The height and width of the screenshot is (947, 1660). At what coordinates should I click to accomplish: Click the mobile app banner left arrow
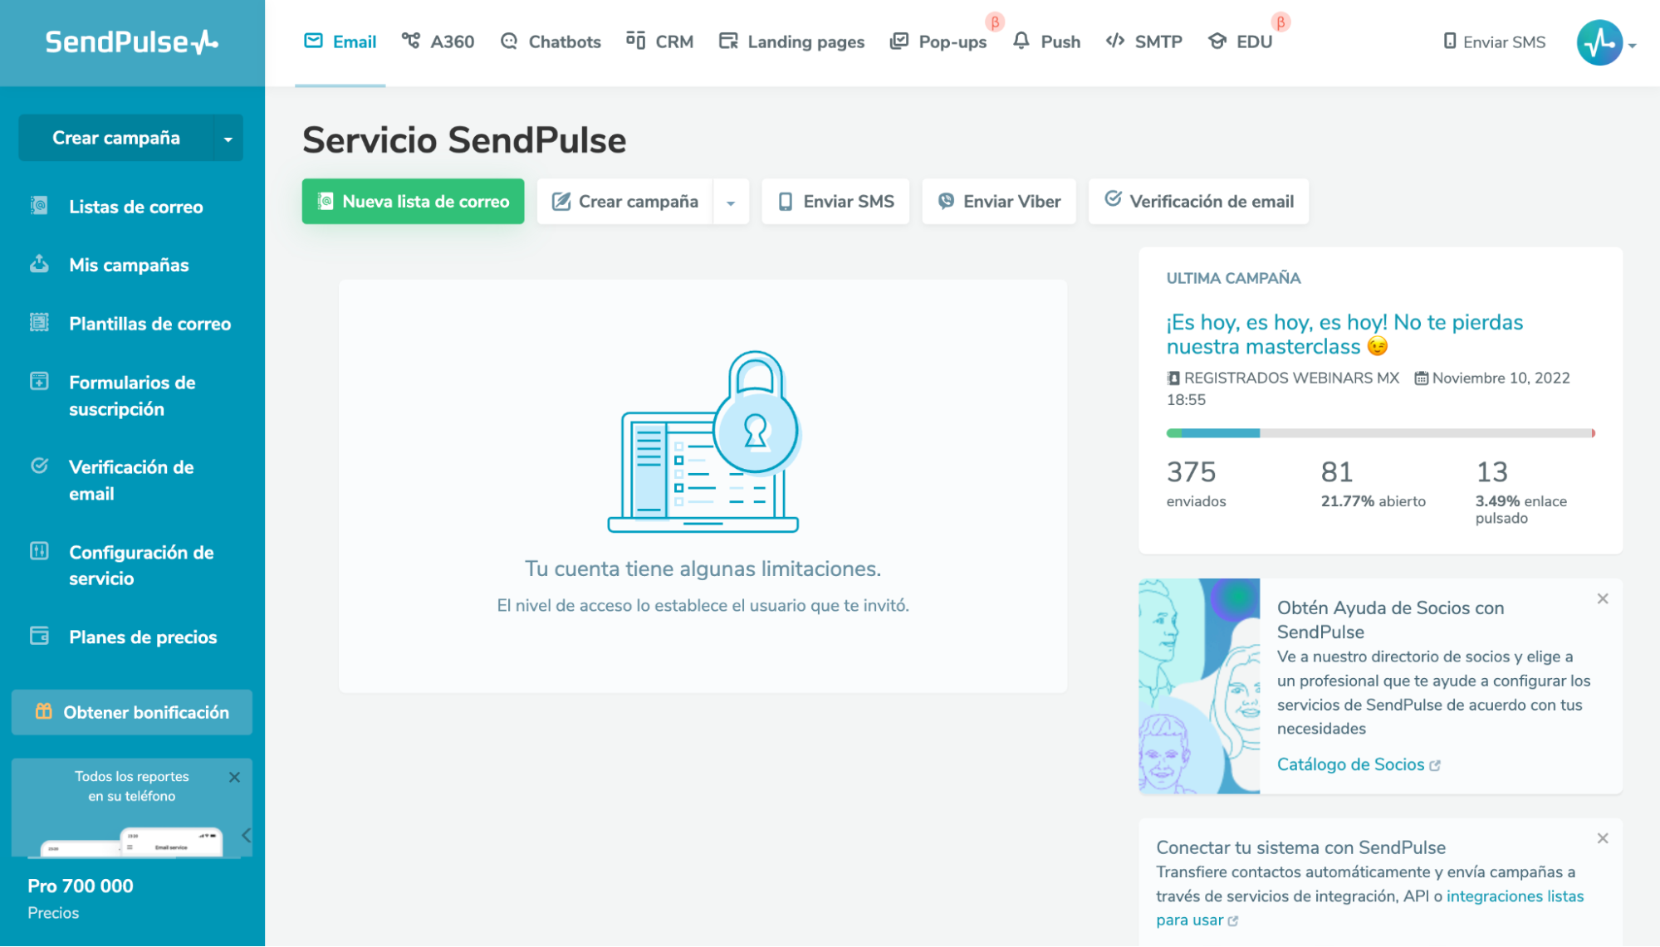coord(246,836)
